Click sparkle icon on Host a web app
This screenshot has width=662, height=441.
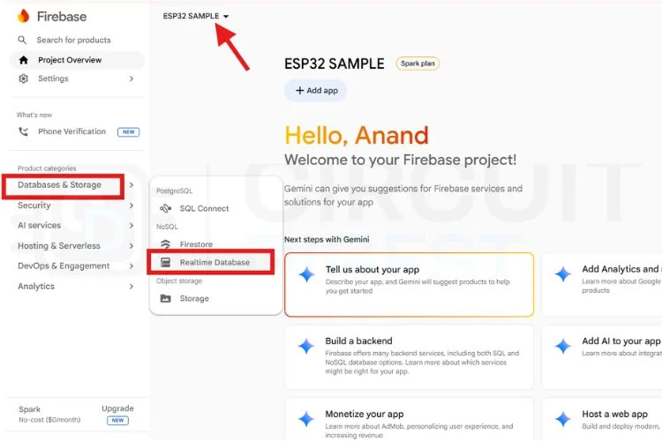[x=563, y=419]
